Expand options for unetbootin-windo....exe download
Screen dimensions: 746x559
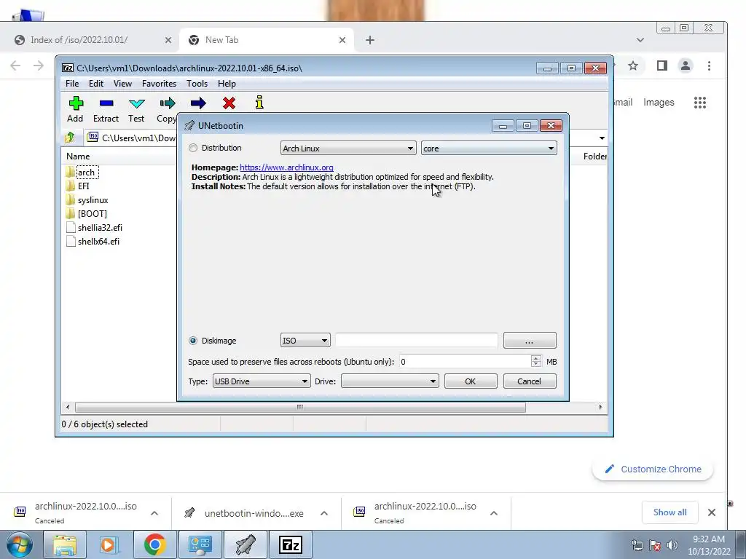coord(324,513)
